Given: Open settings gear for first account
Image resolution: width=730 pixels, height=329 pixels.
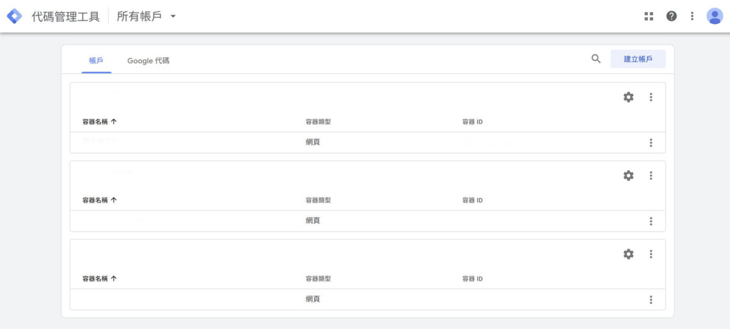Looking at the screenshot, I should [x=628, y=97].
